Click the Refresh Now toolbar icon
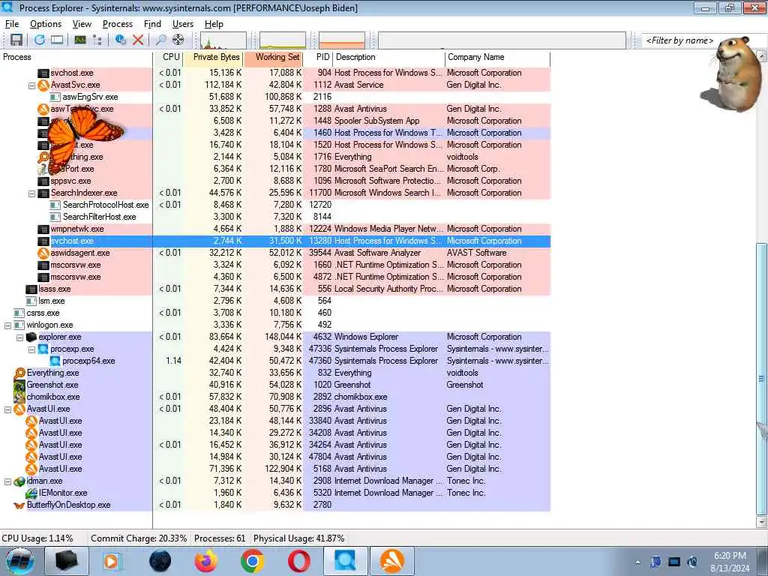The width and height of the screenshot is (768, 576). point(40,40)
